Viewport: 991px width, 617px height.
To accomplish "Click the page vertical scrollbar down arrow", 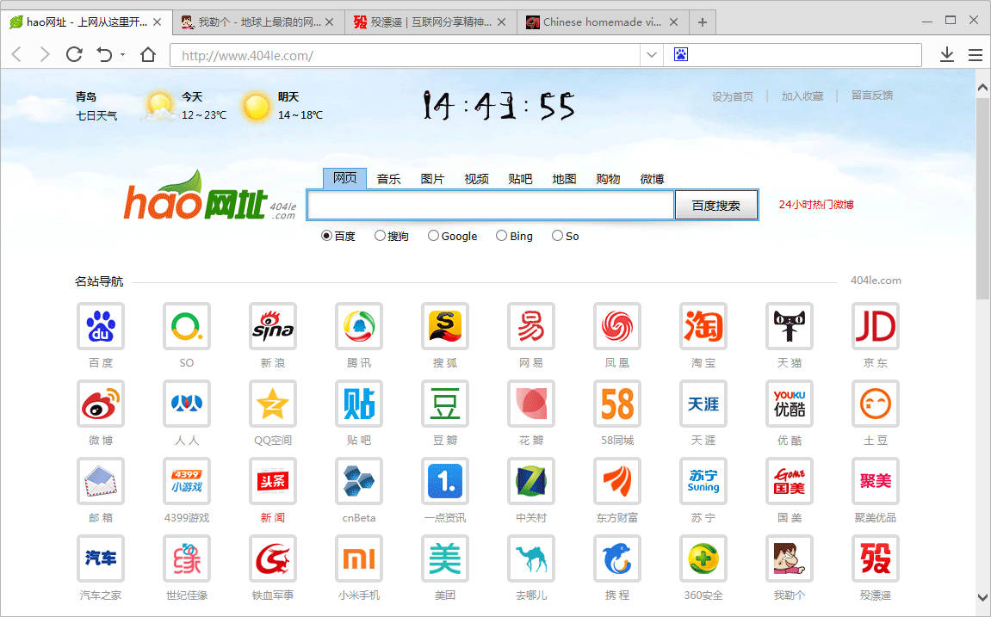I will 982,597.
